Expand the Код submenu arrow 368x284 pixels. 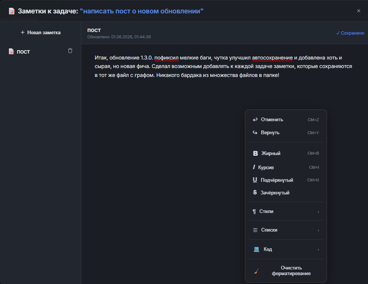[318, 249]
